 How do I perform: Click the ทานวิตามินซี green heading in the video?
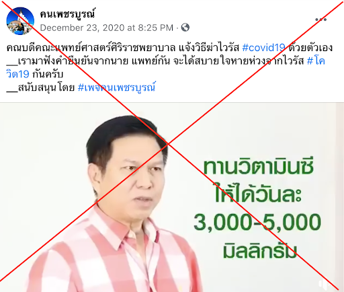click(258, 166)
